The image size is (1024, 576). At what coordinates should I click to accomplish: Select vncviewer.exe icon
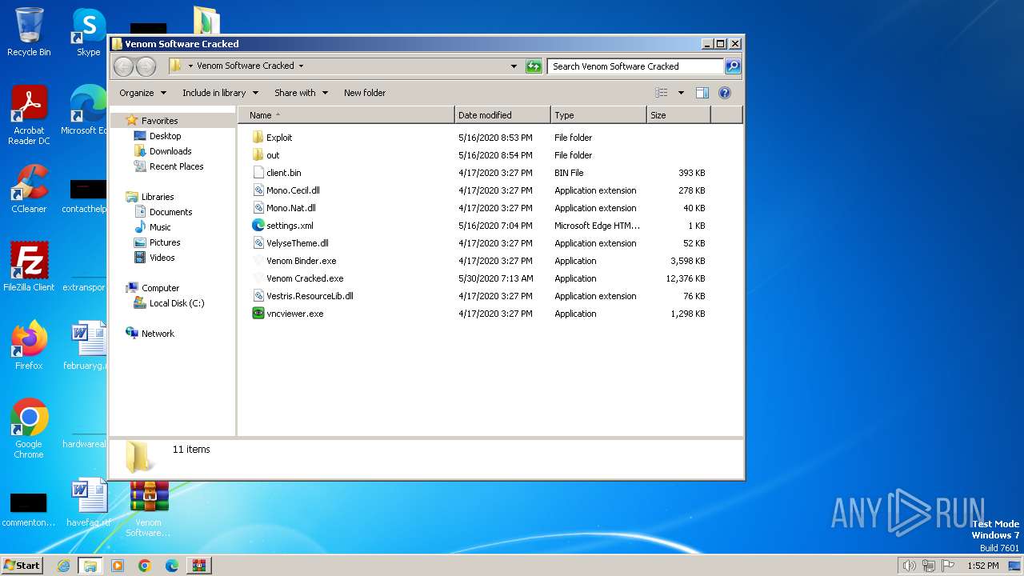coord(258,314)
